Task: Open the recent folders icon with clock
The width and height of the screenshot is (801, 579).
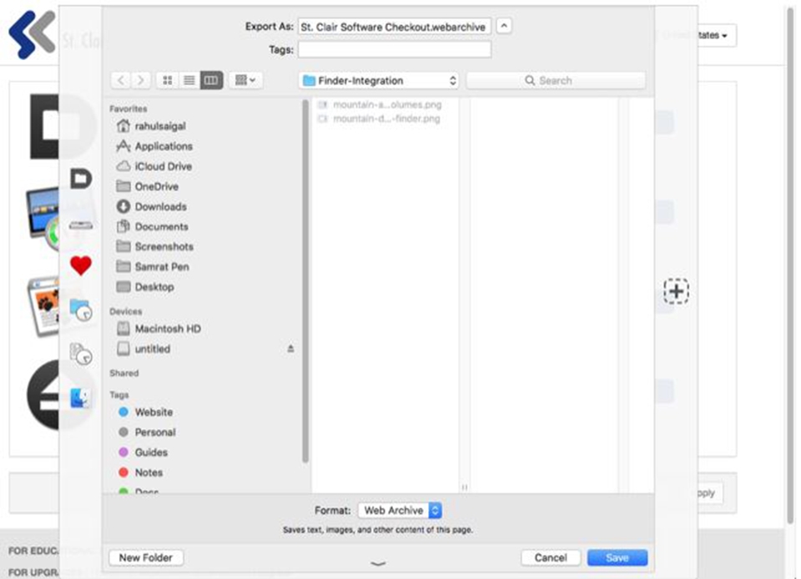Action: pyautogui.click(x=81, y=310)
